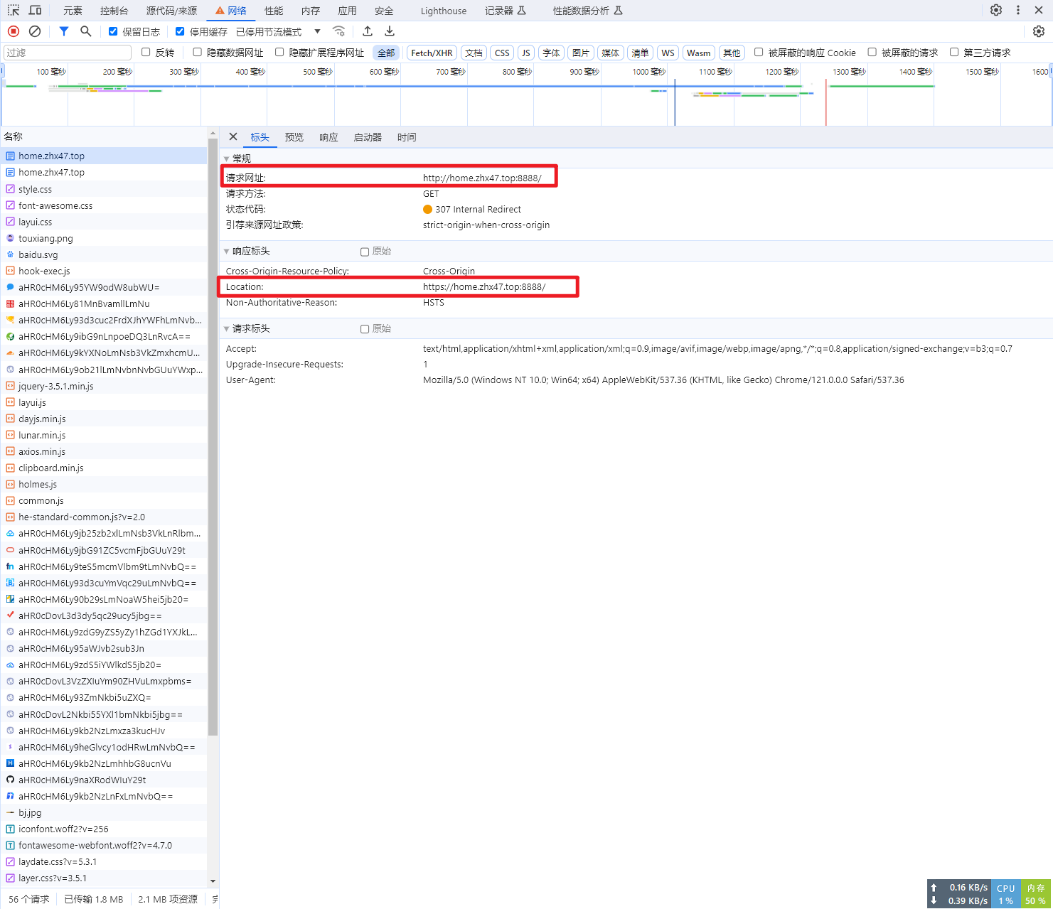Screen dimensions: 1053x909
Task: Open throttling mode dropdown
Action: 278,32
